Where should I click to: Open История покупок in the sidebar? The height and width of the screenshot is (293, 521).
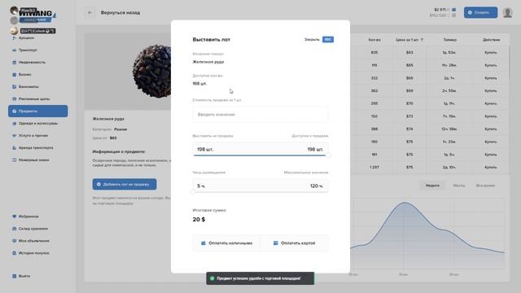[x=31, y=253]
